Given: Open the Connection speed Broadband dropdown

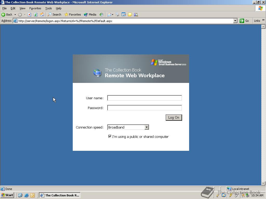Looking at the screenshot, I should click(x=128, y=127).
